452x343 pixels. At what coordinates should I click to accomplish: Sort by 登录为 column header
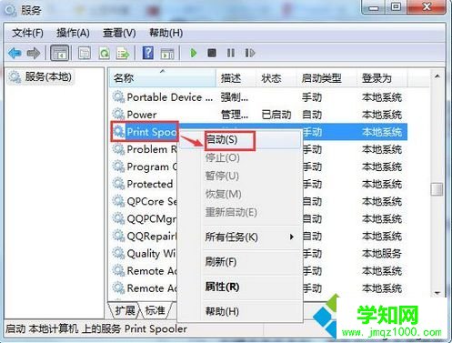coord(381,78)
